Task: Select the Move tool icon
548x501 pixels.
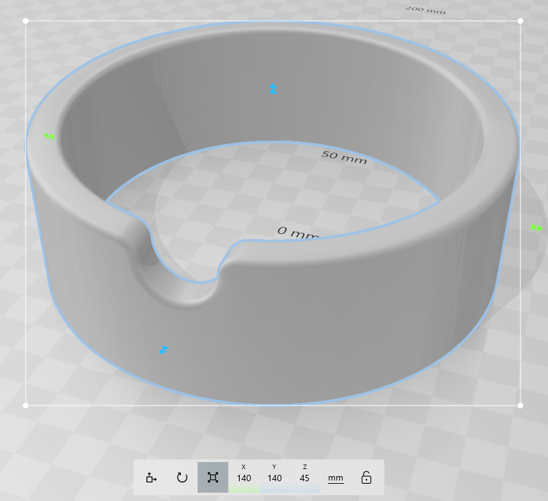Action: tap(152, 477)
